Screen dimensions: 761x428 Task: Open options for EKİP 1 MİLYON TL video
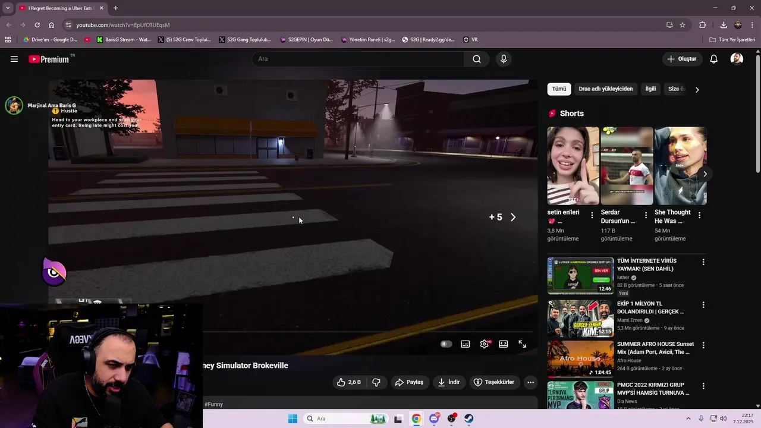[x=703, y=305]
